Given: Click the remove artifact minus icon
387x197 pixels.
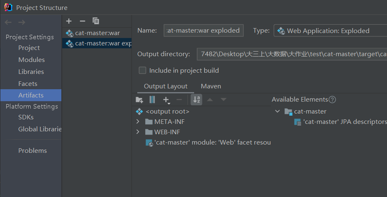Looking at the screenshot, I should [x=82, y=21].
